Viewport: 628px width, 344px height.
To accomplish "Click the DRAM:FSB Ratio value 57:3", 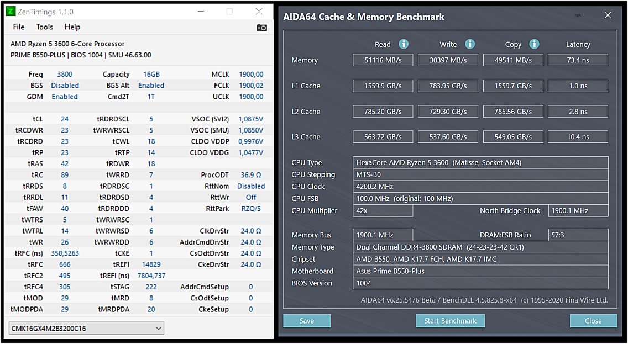I will click(578, 235).
